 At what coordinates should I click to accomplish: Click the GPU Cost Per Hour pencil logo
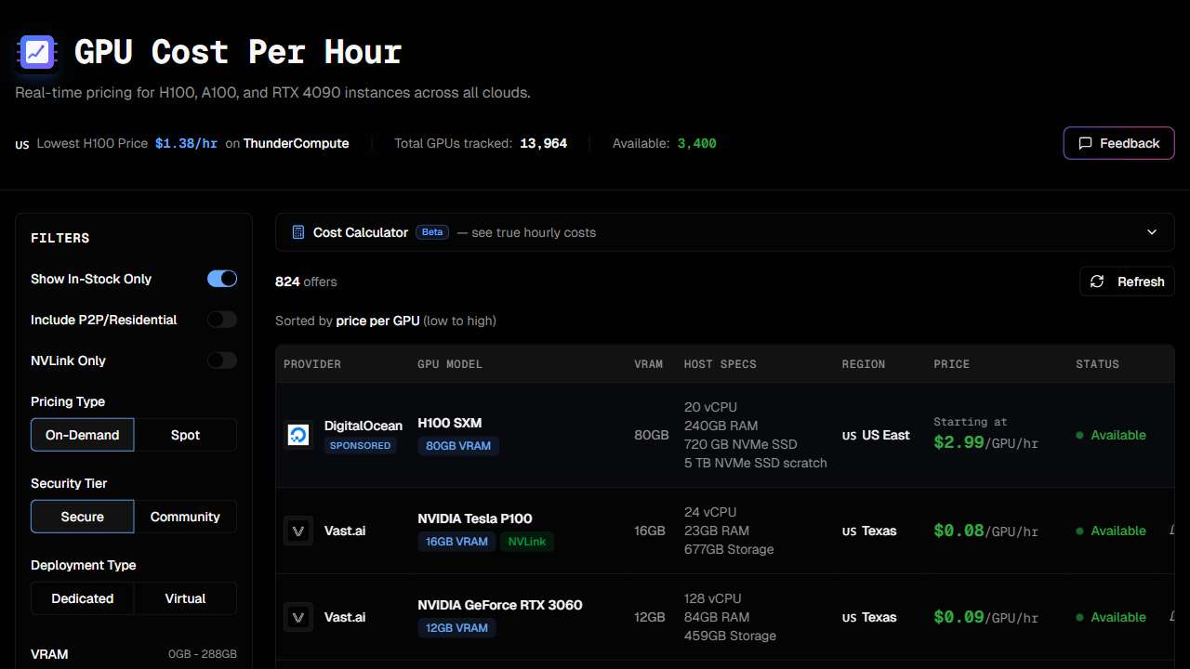pyautogui.click(x=37, y=52)
